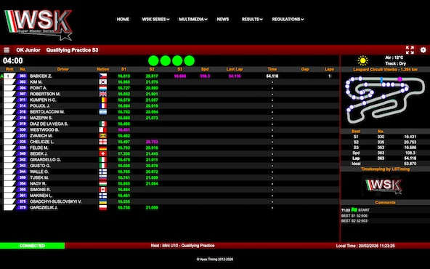Click the South Korea flag for KIM M.
The width and height of the screenshot is (430, 269).
(103, 82)
